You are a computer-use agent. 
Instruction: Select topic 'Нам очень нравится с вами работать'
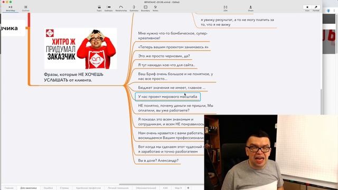(x=171, y=135)
